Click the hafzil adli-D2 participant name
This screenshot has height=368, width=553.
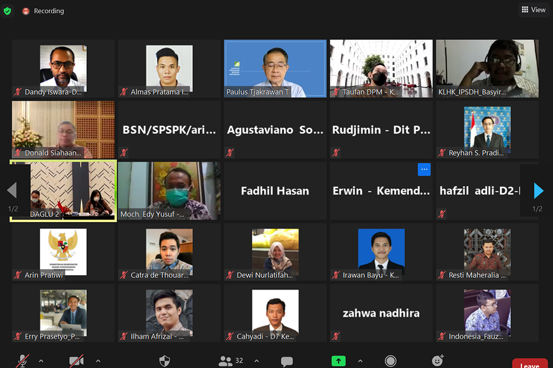point(480,190)
